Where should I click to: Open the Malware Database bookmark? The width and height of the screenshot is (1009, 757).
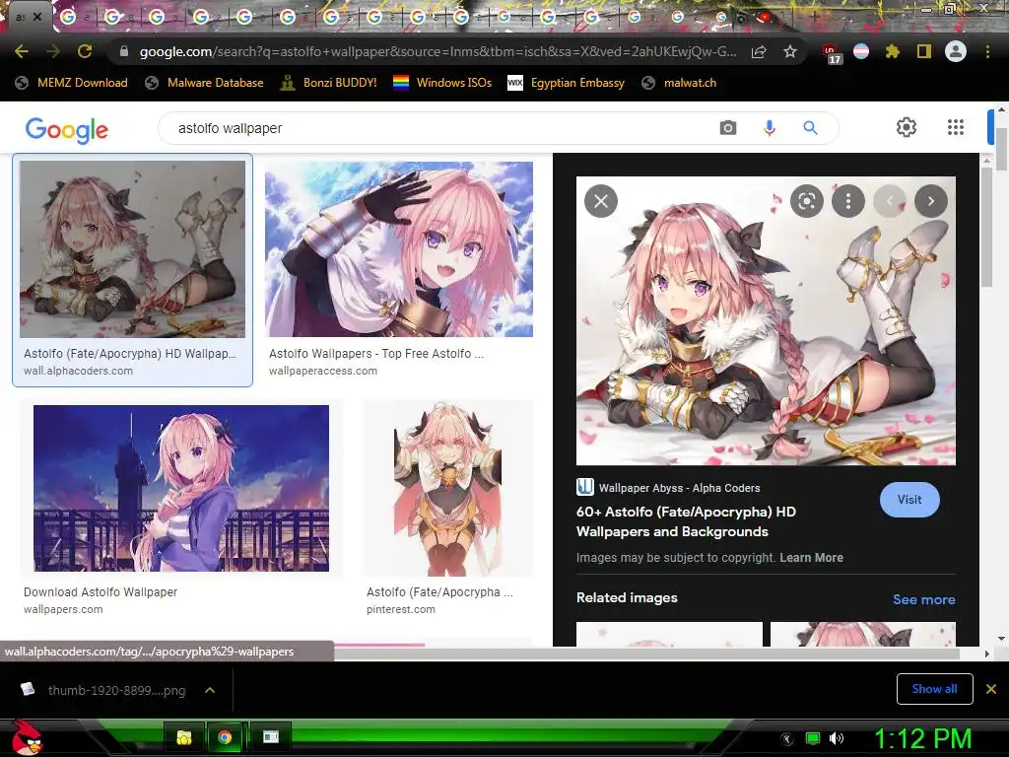coord(205,83)
